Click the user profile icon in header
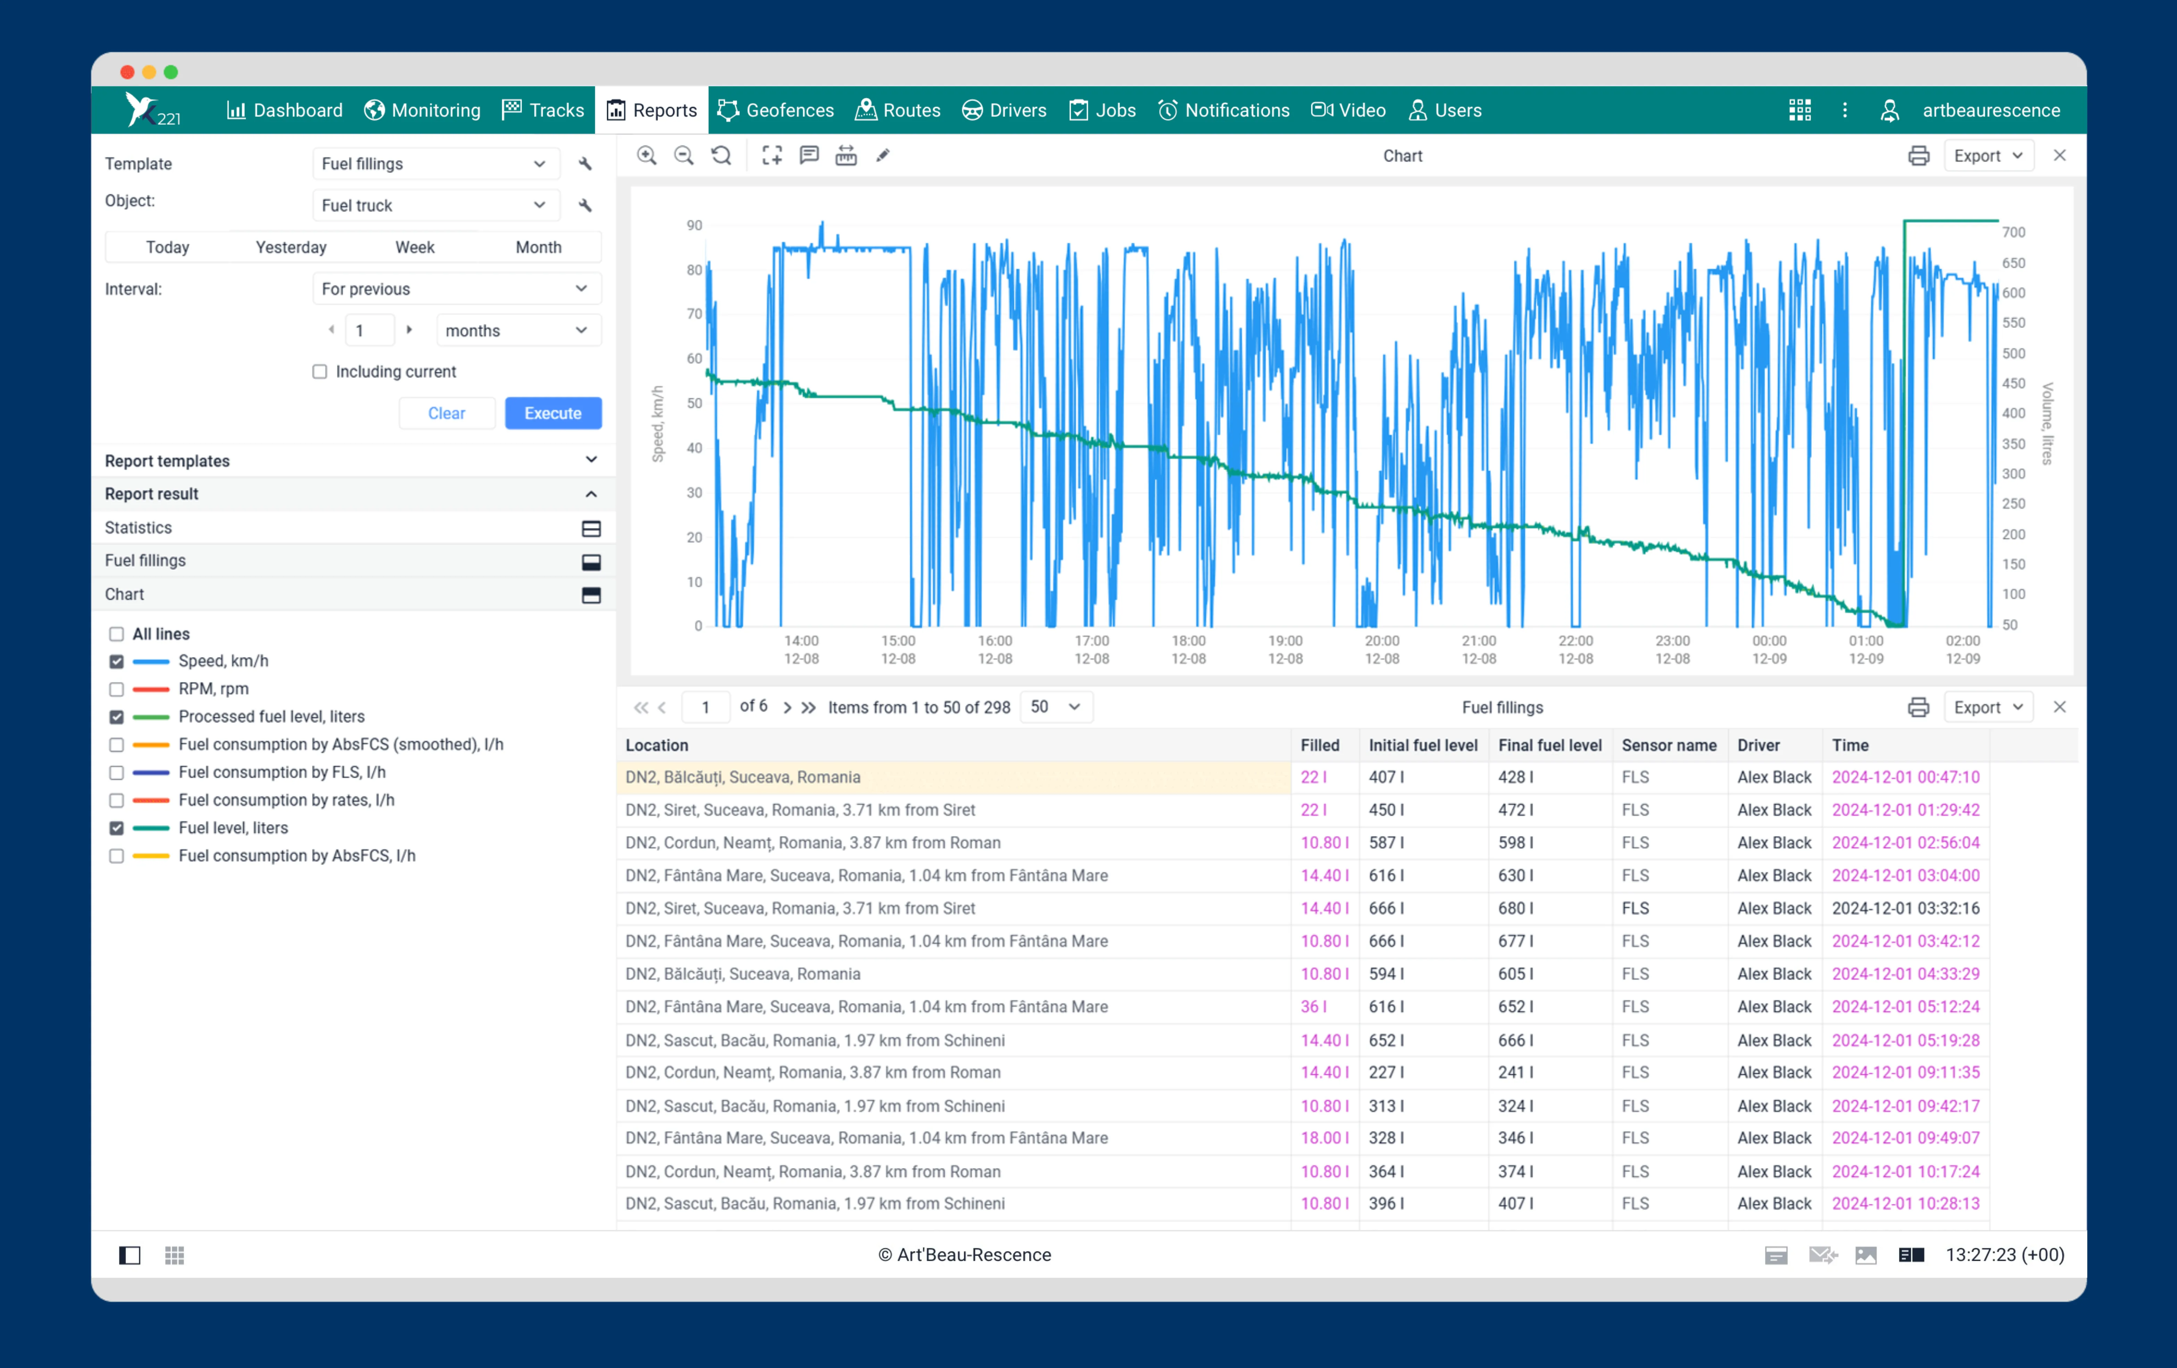The image size is (2177, 1368). tap(1890, 110)
